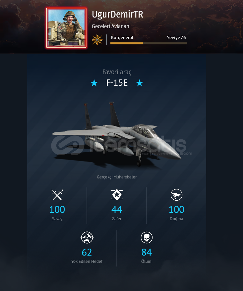Click the UgurDemirTR username

click(x=117, y=15)
